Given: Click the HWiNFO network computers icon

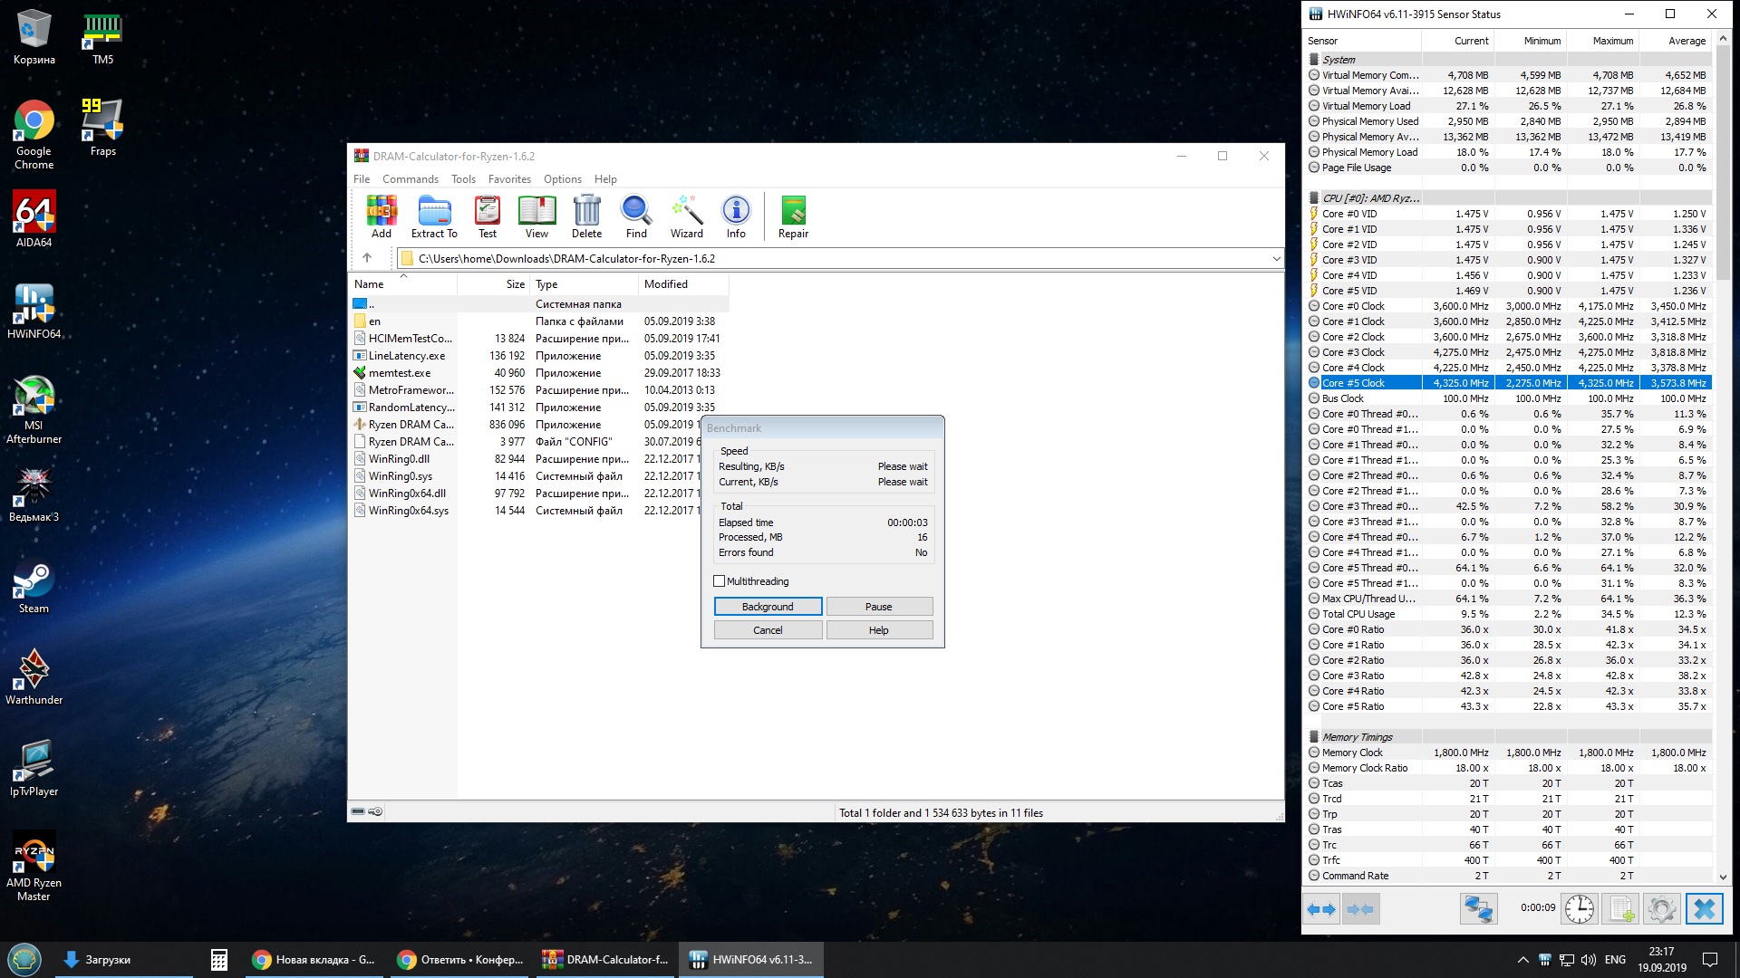Looking at the screenshot, I should pos(1478,909).
